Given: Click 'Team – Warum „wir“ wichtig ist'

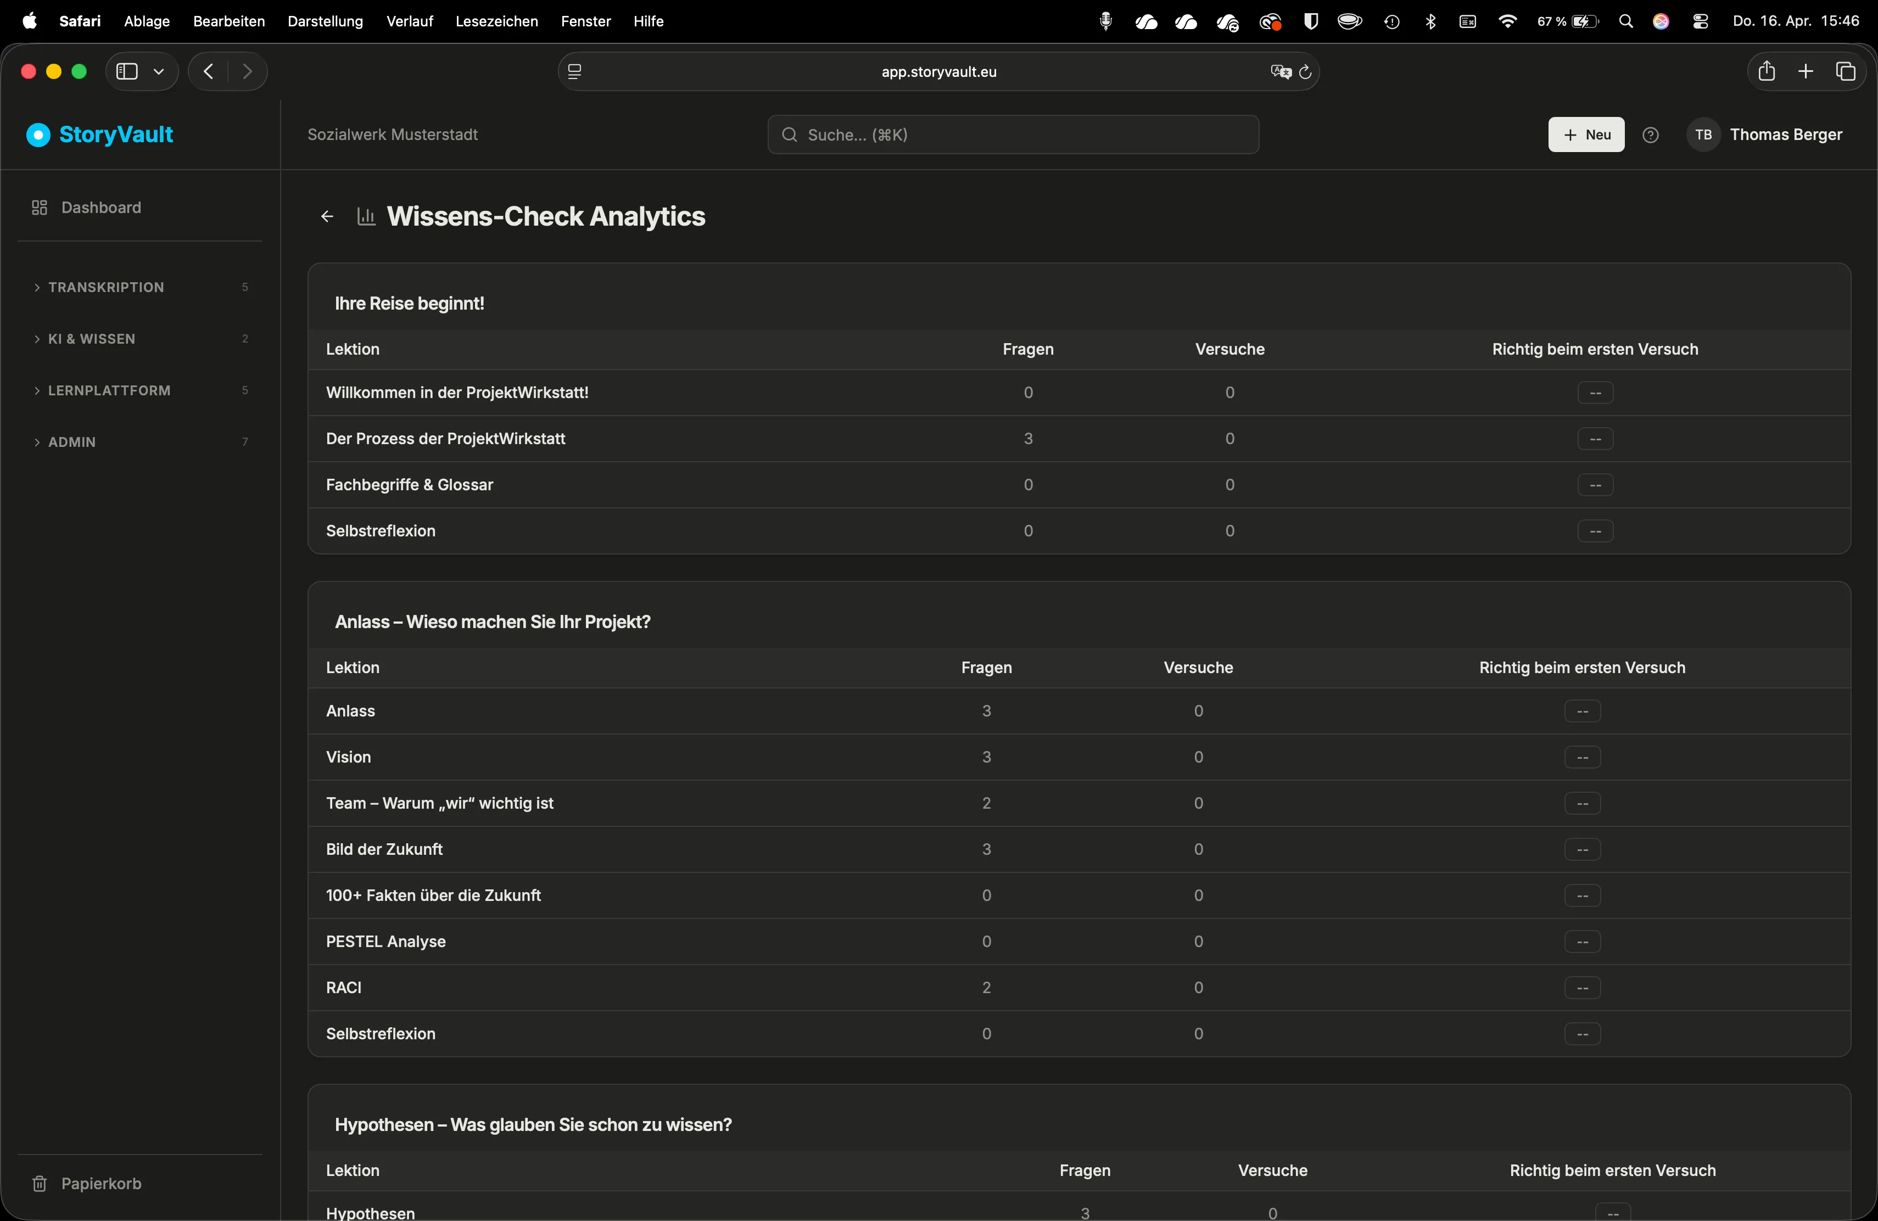Looking at the screenshot, I should pyautogui.click(x=439, y=803).
